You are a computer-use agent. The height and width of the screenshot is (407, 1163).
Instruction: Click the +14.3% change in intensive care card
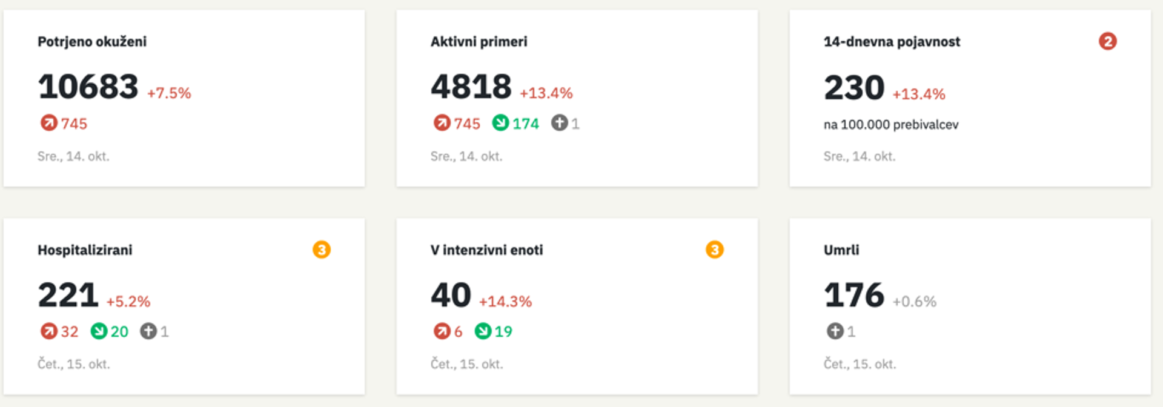click(x=505, y=302)
